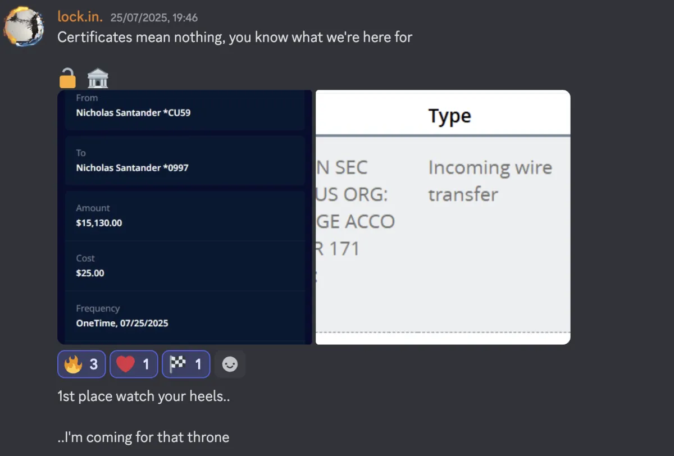This screenshot has height=456, width=674.
Task: Click the bank building emoji
Action: coord(98,78)
